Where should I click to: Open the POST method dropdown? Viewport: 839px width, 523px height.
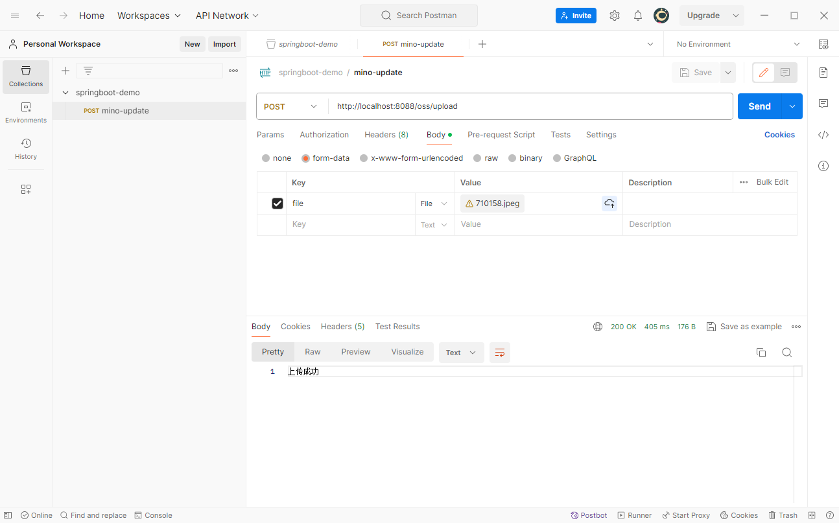point(292,106)
